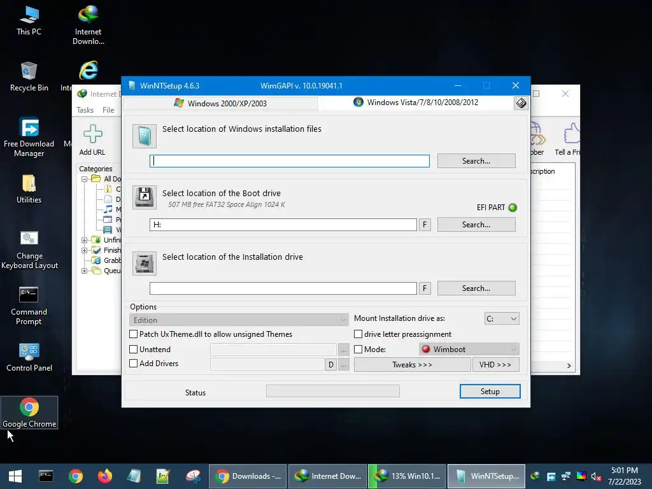Click the muted volume tray icon
This screenshot has width=652, height=489.
click(596, 476)
